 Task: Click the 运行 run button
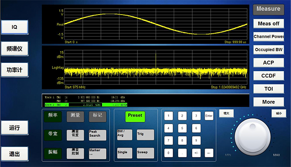coord(15,127)
